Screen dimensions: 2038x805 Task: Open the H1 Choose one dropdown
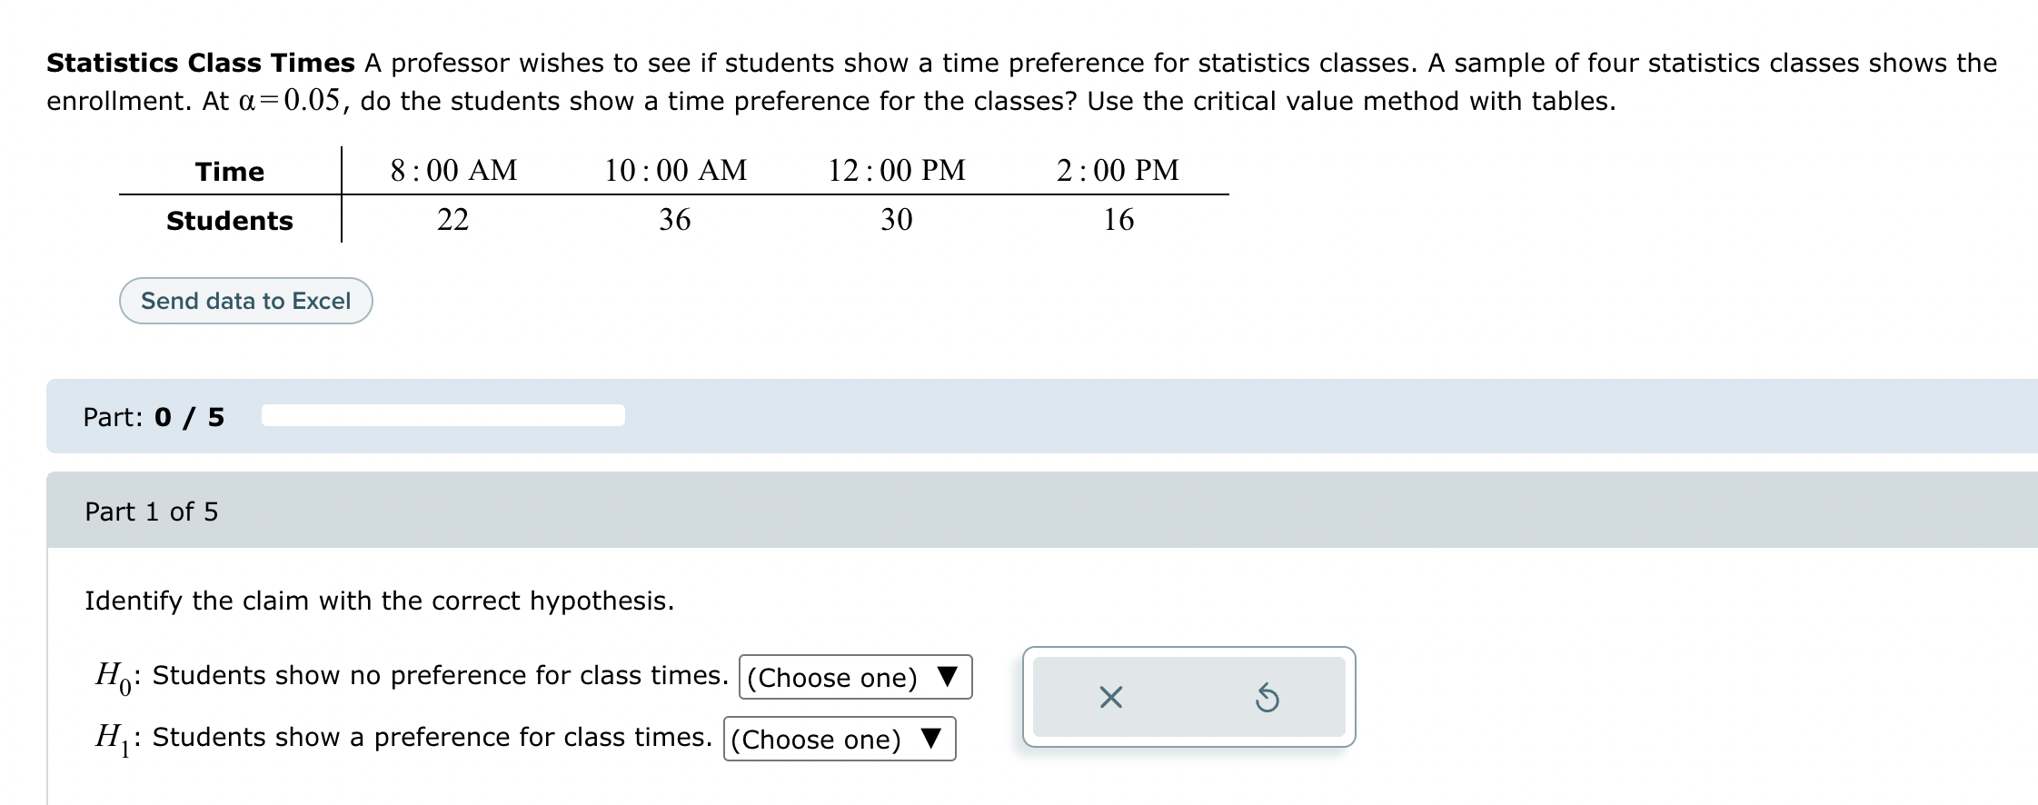tap(838, 739)
